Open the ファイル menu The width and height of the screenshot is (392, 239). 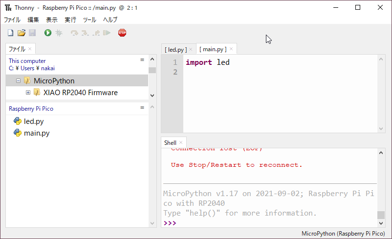coord(12,20)
